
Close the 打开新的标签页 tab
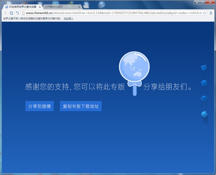[x=79, y=7]
